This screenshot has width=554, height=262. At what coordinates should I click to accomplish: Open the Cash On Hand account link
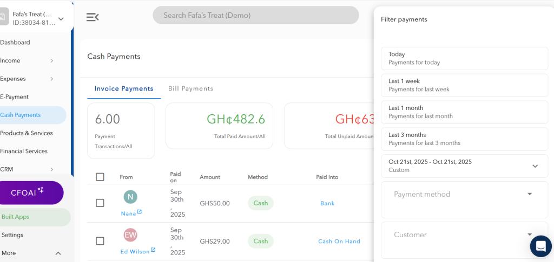339,242
